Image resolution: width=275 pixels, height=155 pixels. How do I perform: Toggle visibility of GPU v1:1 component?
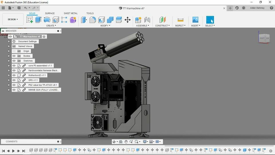pos(14,80)
